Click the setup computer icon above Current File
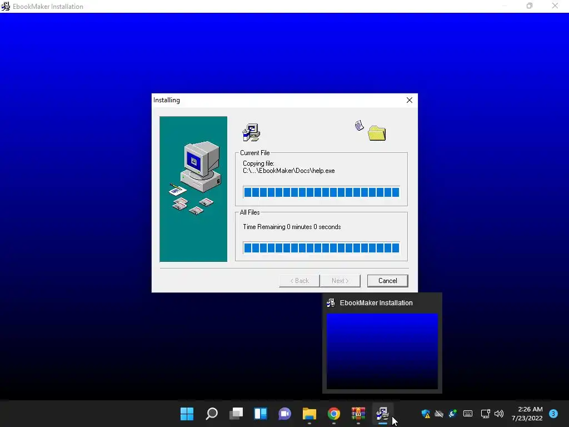Viewport: 569px width, 427px height. (x=251, y=132)
